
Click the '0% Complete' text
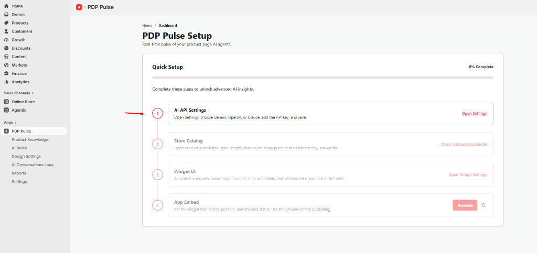(481, 67)
